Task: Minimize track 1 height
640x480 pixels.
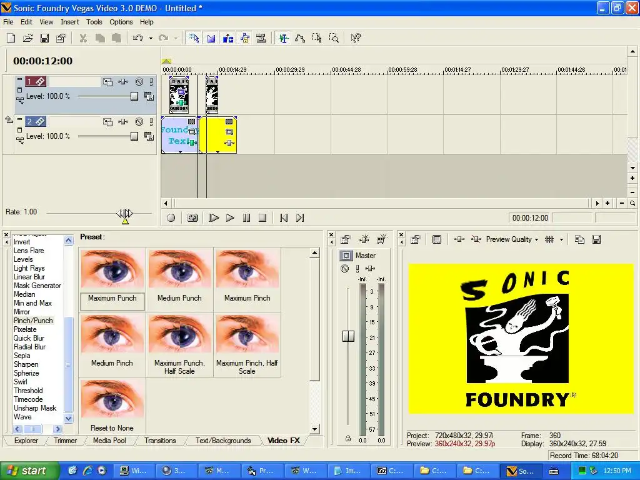Action: [x=19, y=79]
